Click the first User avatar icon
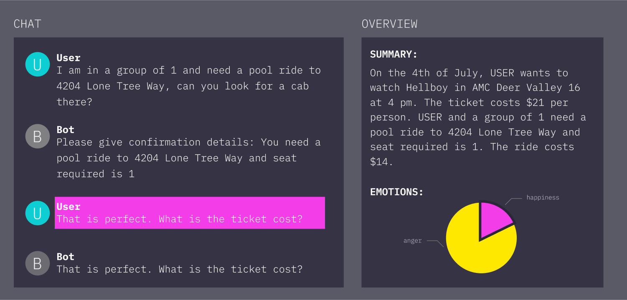This screenshot has width=627, height=300. pyautogui.click(x=38, y=64)
